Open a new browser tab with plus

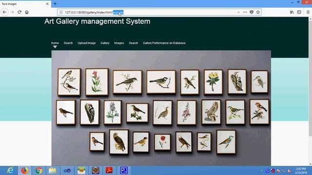pyautogui.click(x=55, y=4)
